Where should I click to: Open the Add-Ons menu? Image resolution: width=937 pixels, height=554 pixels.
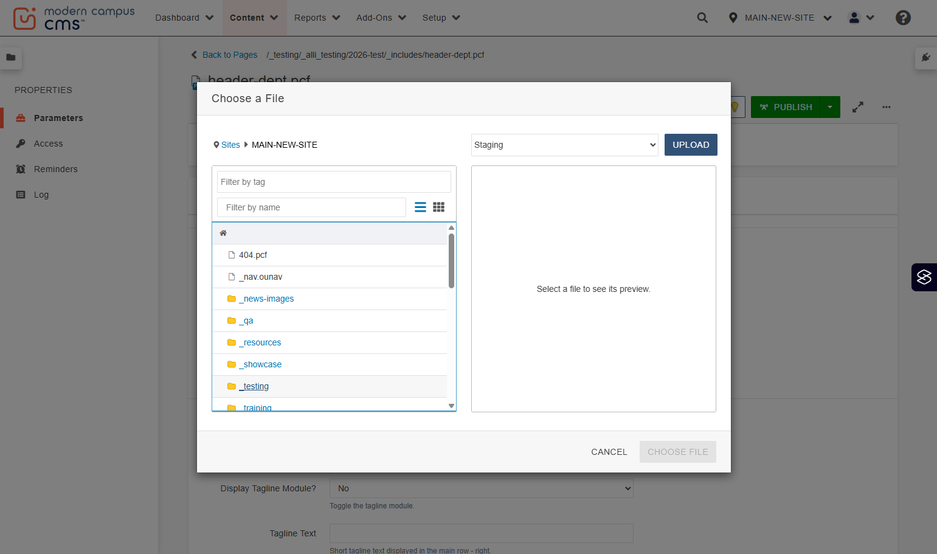pos(381,18)
